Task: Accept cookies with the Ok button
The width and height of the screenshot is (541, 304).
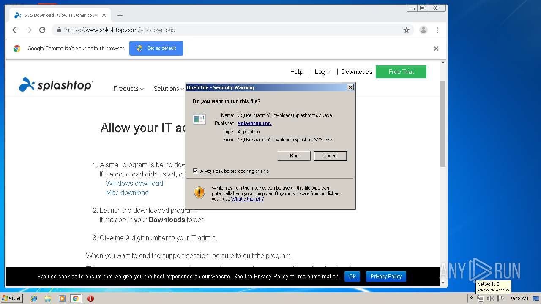Action: click(x=352, y=277)
